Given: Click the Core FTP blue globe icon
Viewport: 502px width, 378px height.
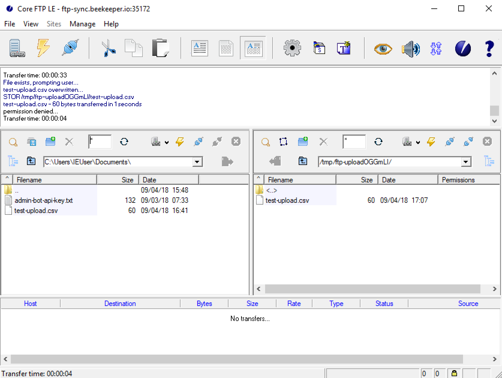Looking at the screenshot, I should 463,49.
